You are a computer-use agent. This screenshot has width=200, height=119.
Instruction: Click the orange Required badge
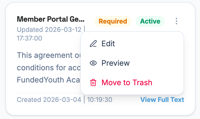(x=113, y=21)
